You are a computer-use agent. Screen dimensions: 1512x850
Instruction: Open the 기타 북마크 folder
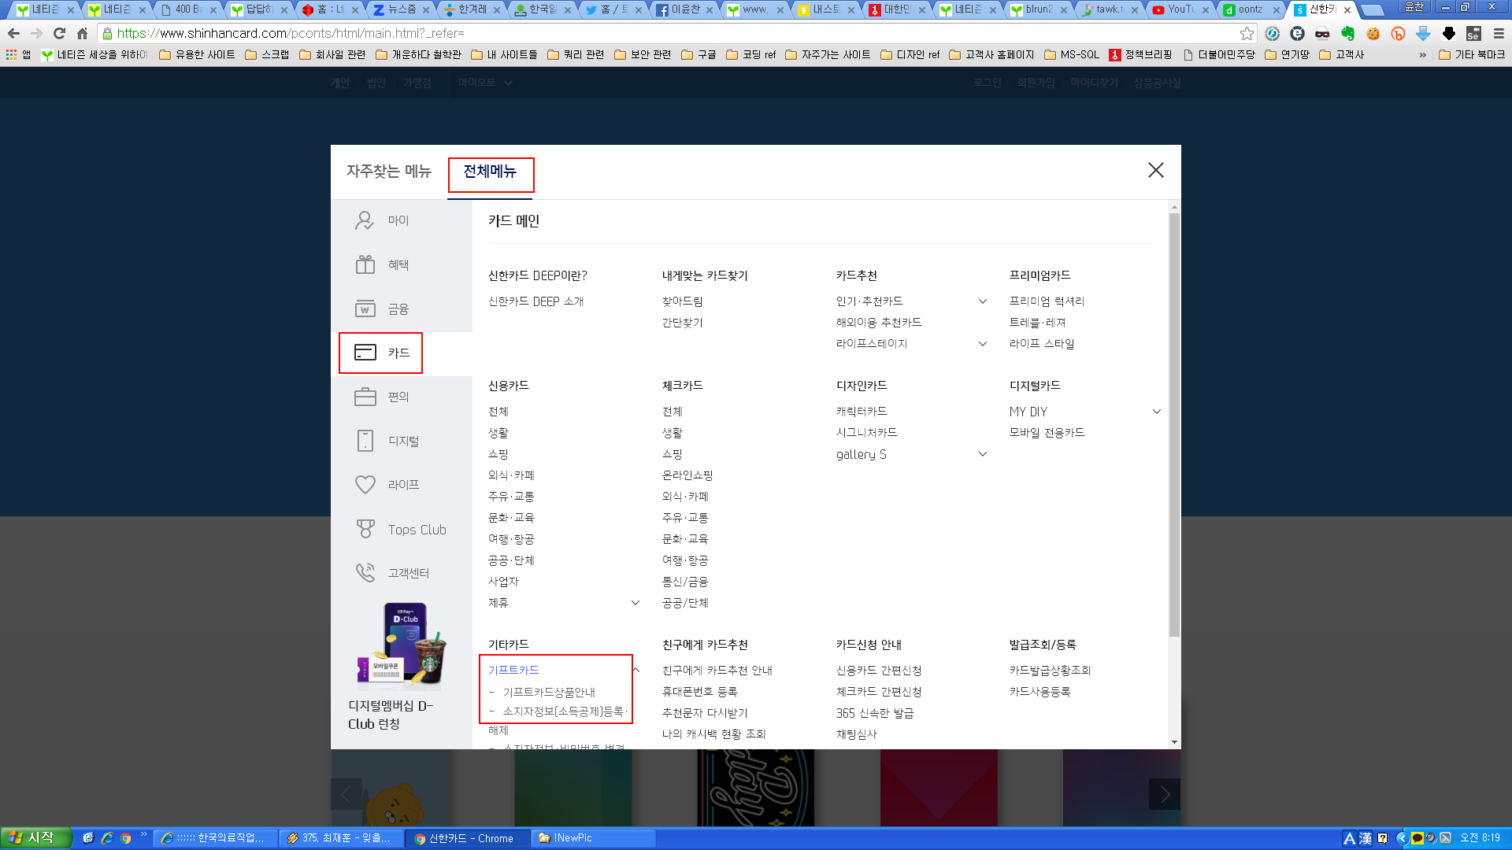point(1471,54)
